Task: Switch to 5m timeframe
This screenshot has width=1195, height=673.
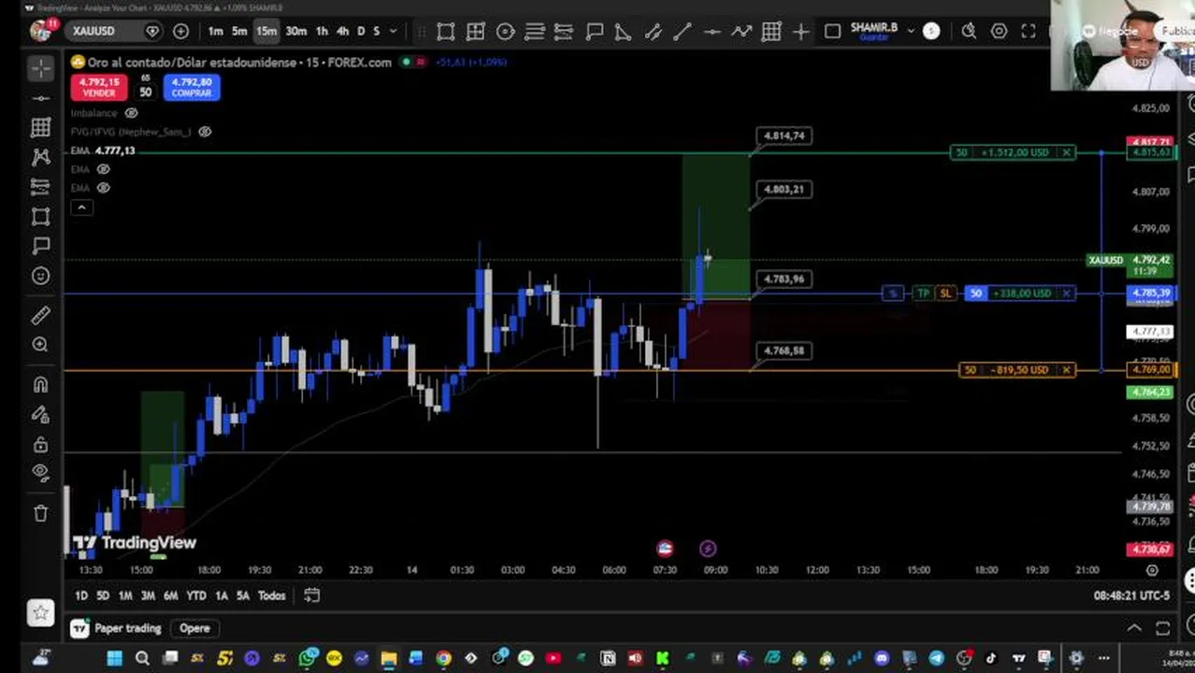Action: point(239,32)
